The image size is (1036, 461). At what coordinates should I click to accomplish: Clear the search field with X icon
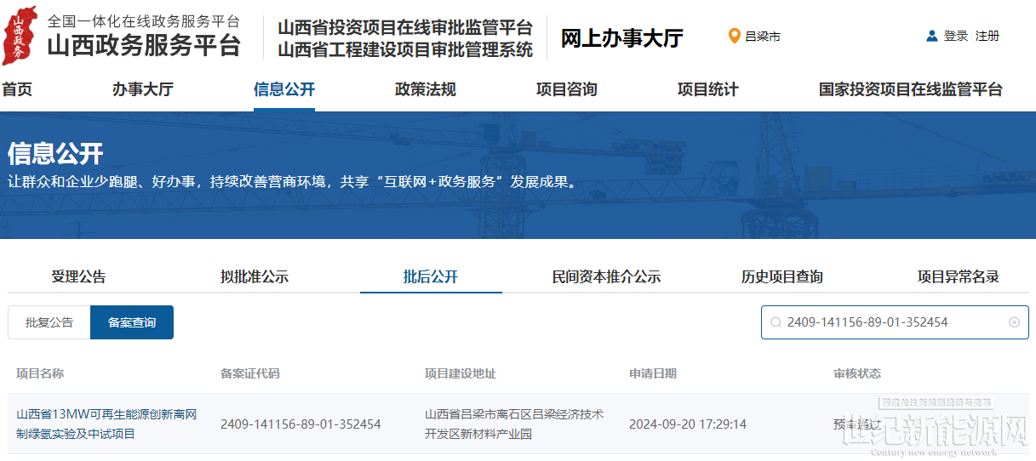pos(1014,322)
